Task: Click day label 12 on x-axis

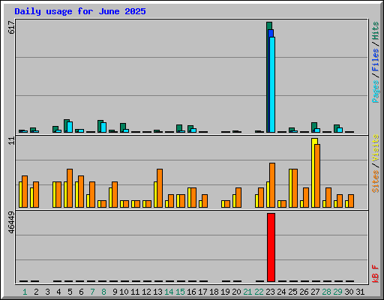Action: tap(146, 292)
